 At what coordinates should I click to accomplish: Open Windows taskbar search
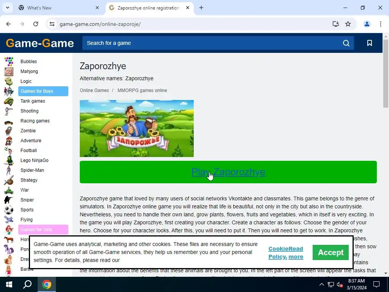(x=27, y=284)
